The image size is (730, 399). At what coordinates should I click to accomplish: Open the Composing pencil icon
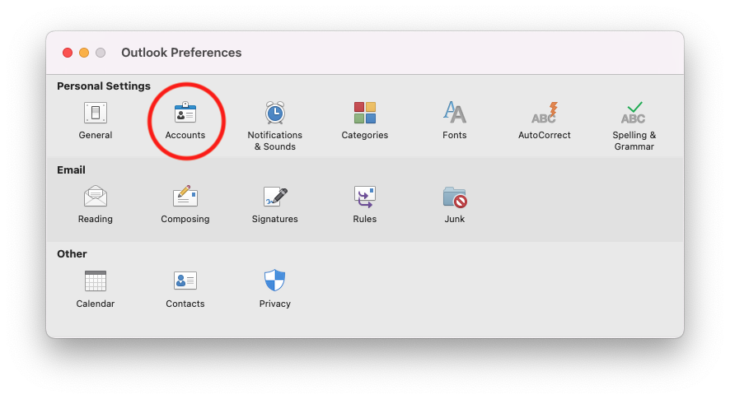pyautogui.click(x=185, y=196)
